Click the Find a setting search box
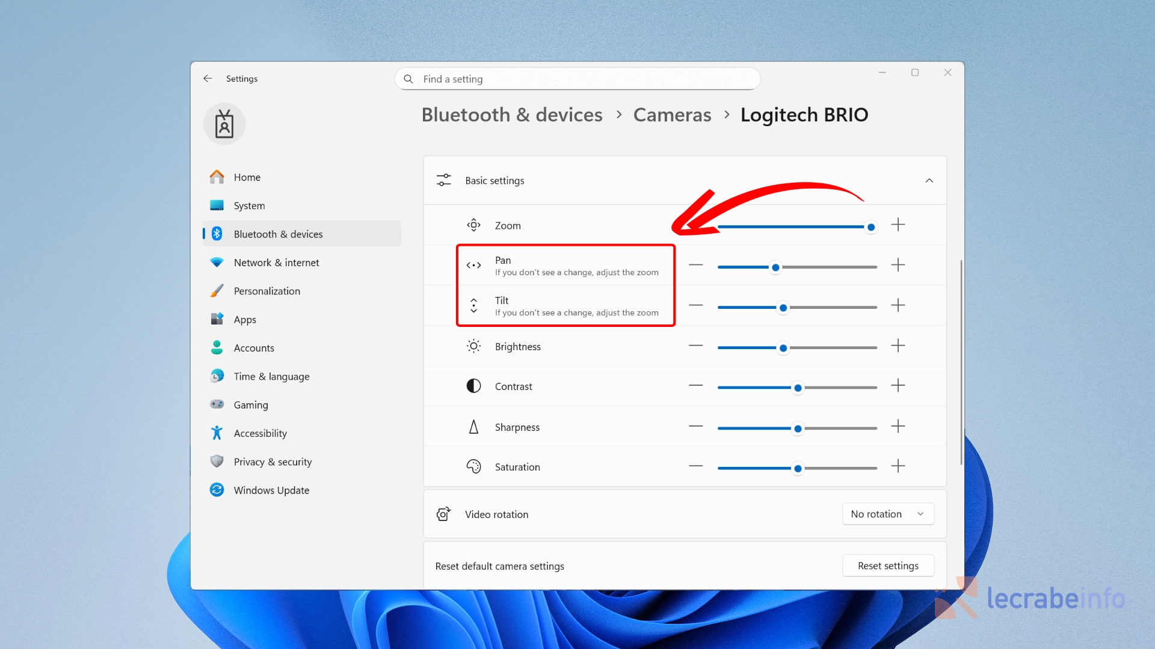 [577, 79]
